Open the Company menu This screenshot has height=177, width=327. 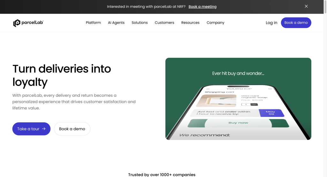pos(215,23)
